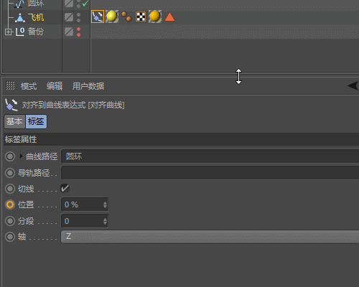Viewport: 359px width, 287px height.
Task: Click the 轴 label
Action: 22,237
